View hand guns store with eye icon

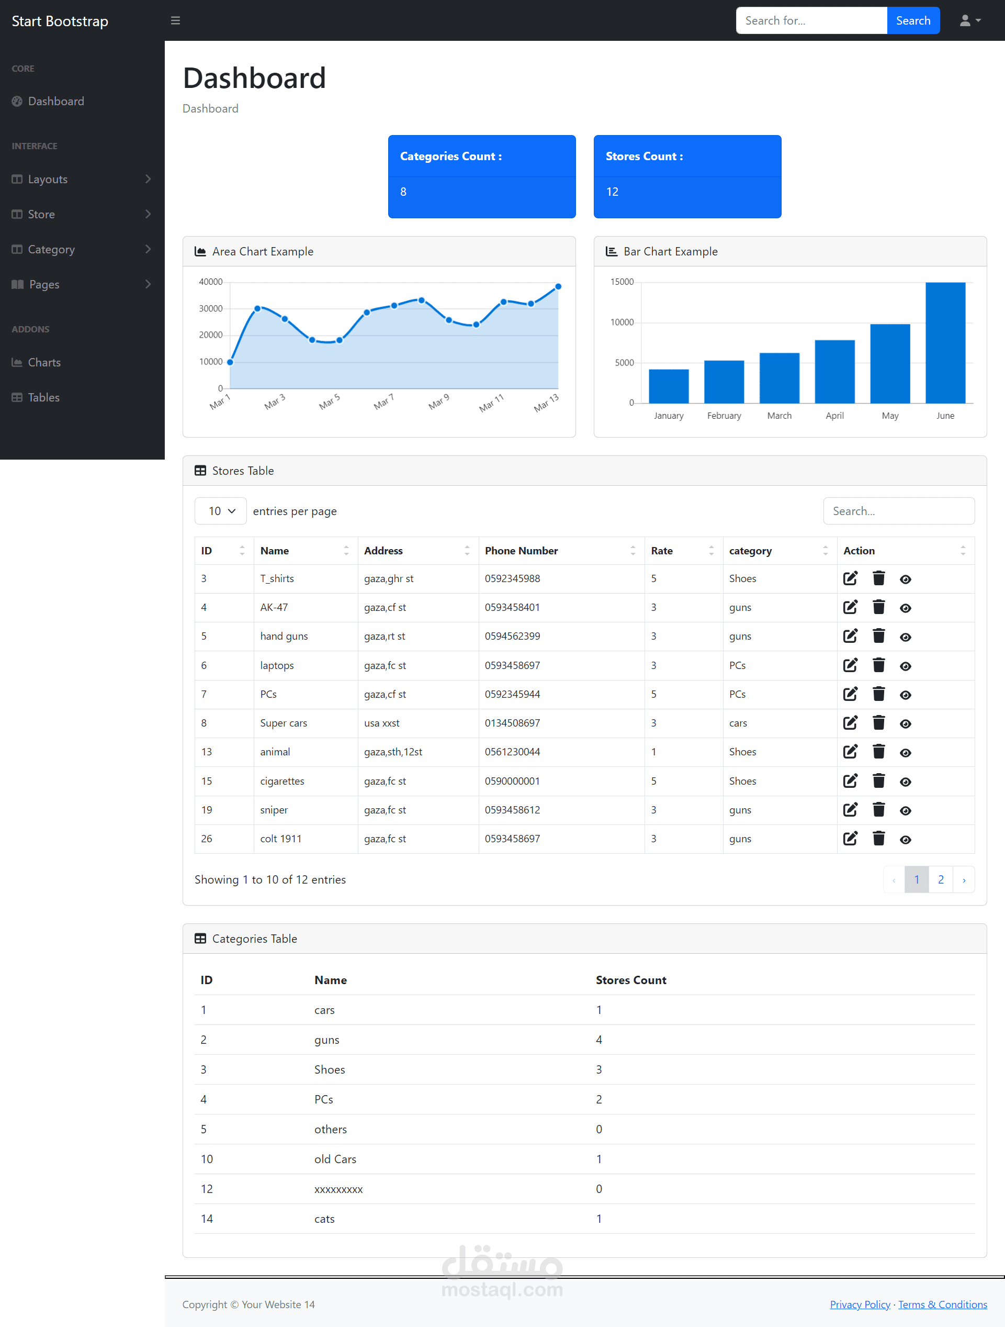(906, 637)
